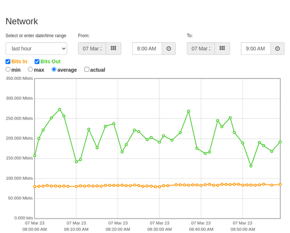290x233 pixels.
Task: Toggle the Bits Out checkbox
Action: (x=37, y=61)
